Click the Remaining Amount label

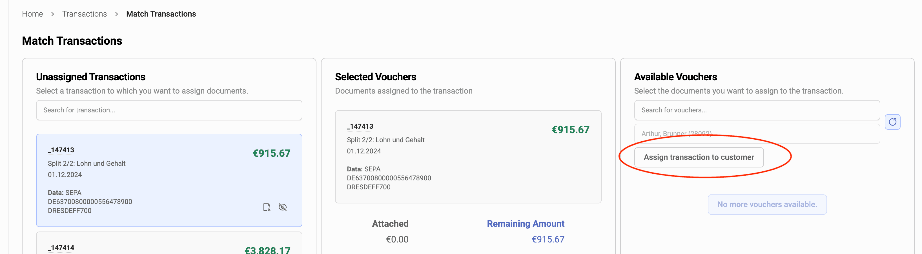click(x=525, y=224)
